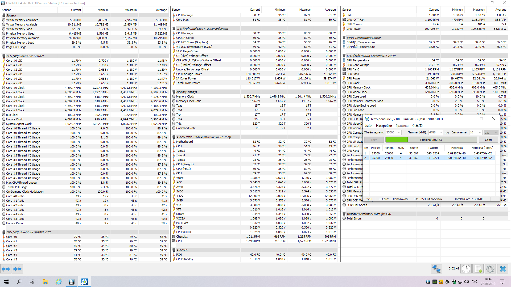Reset elapsed time with the clock icon

point(466,269)
